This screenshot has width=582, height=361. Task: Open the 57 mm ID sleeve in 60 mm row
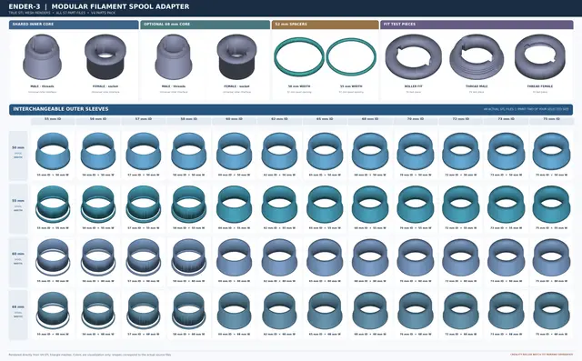pyautogui.click(x=144, y=257)
